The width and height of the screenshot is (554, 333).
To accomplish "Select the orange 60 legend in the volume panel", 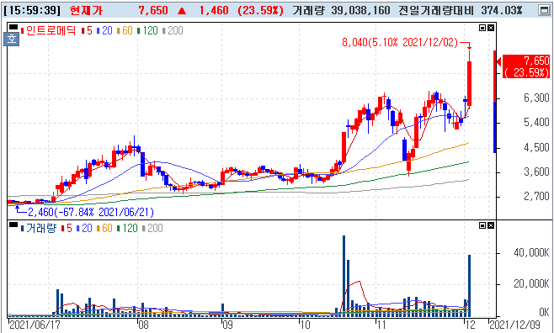I will click(x=105, y=228).
